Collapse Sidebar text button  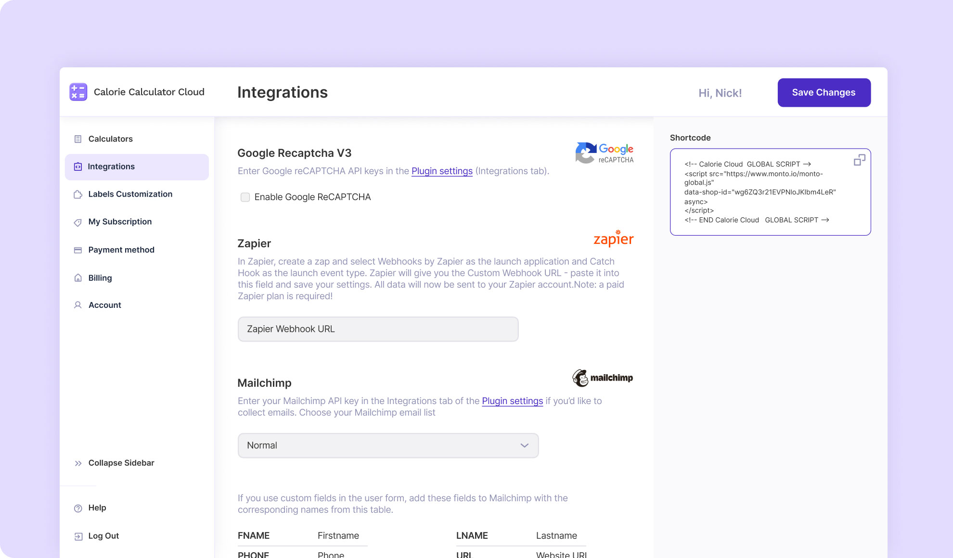click(x=121, y=463)
